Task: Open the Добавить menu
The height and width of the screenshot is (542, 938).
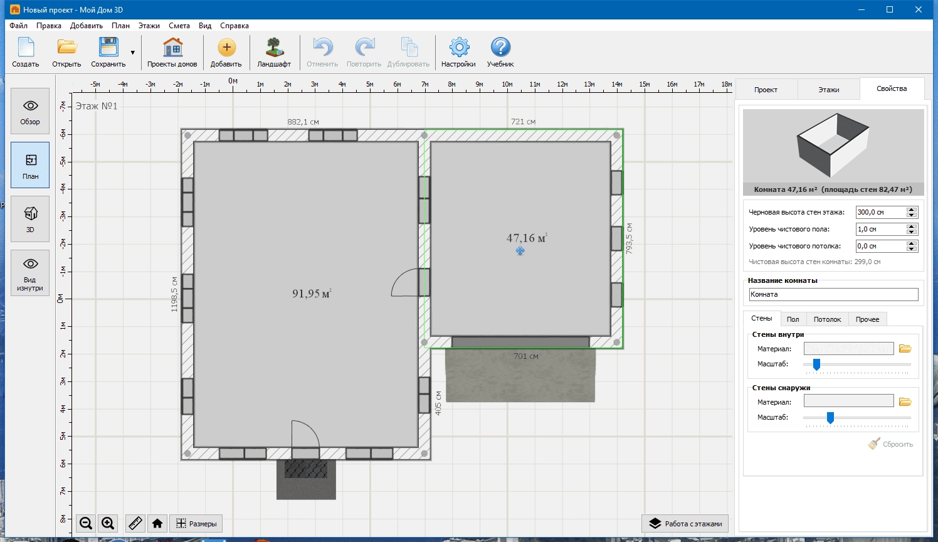Action: (87, 26)
